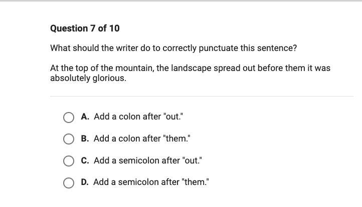Choose the radio circle beside option B
This screenshot has height=207, width=362.
[69, 139]
